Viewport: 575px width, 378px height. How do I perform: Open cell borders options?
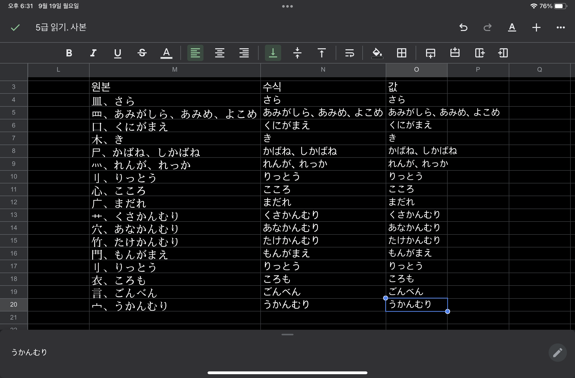401,53
